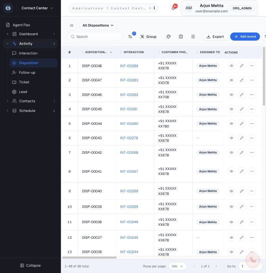Click the sort arrows icon
The height and width of the screenshot is (273, 266).
(x=130, y=37)
